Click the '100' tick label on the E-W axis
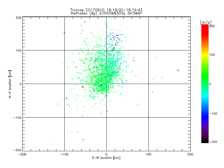 click(x=148, y=154)
